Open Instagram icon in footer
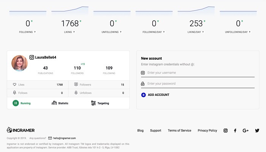Image resolution: width=266 pixels, height=152 pixels. (x=225, y=130)
